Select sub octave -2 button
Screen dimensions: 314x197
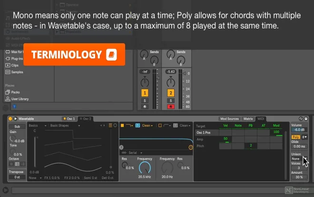click(23, 164)
